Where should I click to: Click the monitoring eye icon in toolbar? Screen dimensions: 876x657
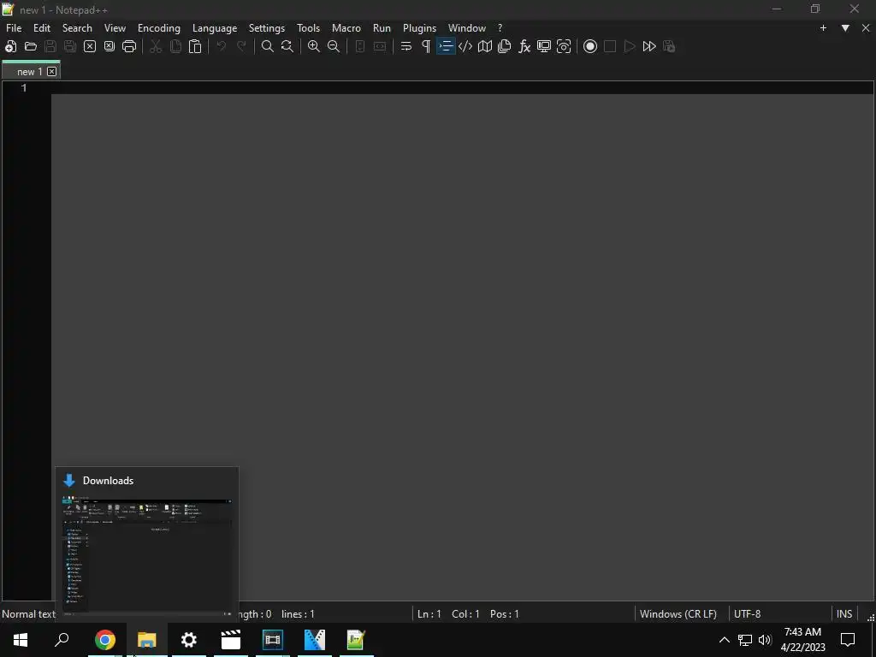coord(564,46)
